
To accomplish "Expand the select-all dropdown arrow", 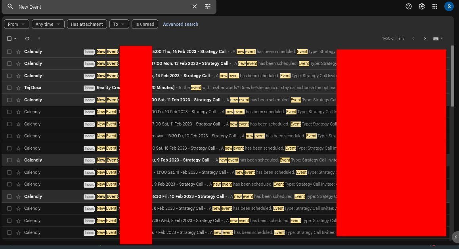I will [x=15, y=38].
